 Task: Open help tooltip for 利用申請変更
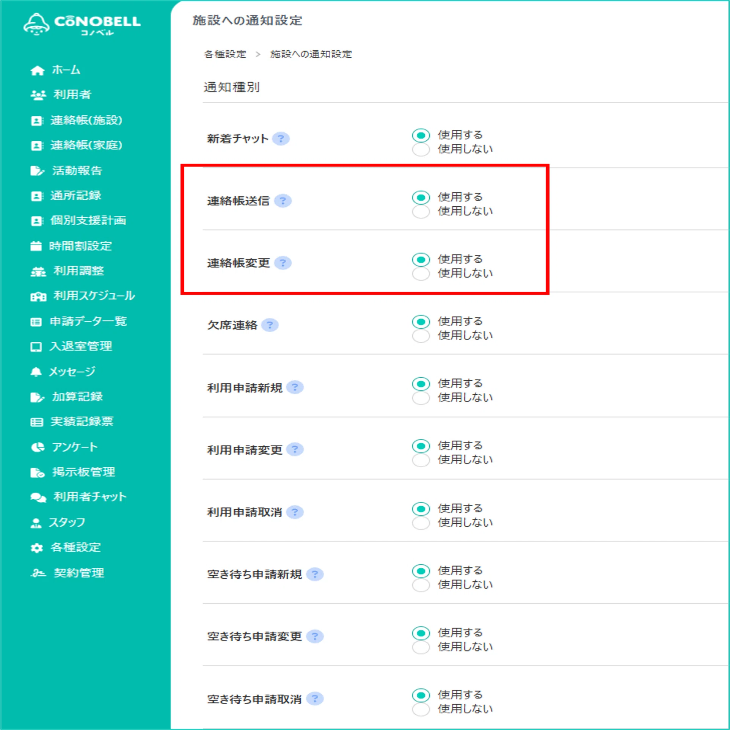click(295, 449)
